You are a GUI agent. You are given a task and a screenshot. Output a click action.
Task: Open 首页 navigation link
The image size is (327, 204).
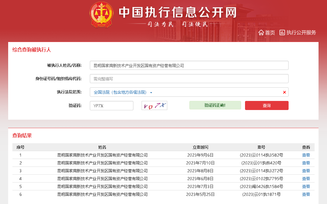coord(270,33)
